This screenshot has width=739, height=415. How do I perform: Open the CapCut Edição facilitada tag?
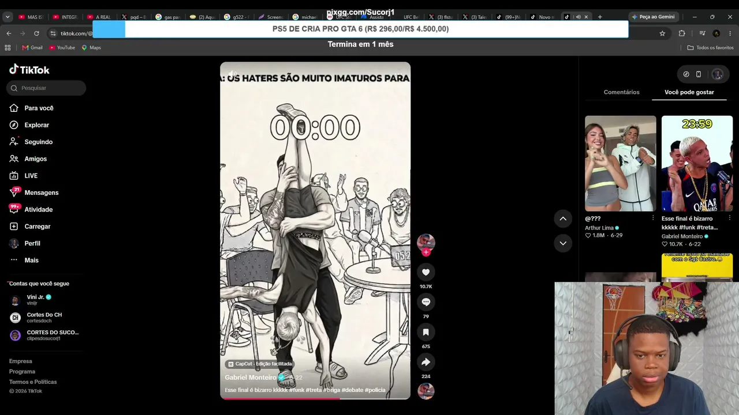coord(260,364)
